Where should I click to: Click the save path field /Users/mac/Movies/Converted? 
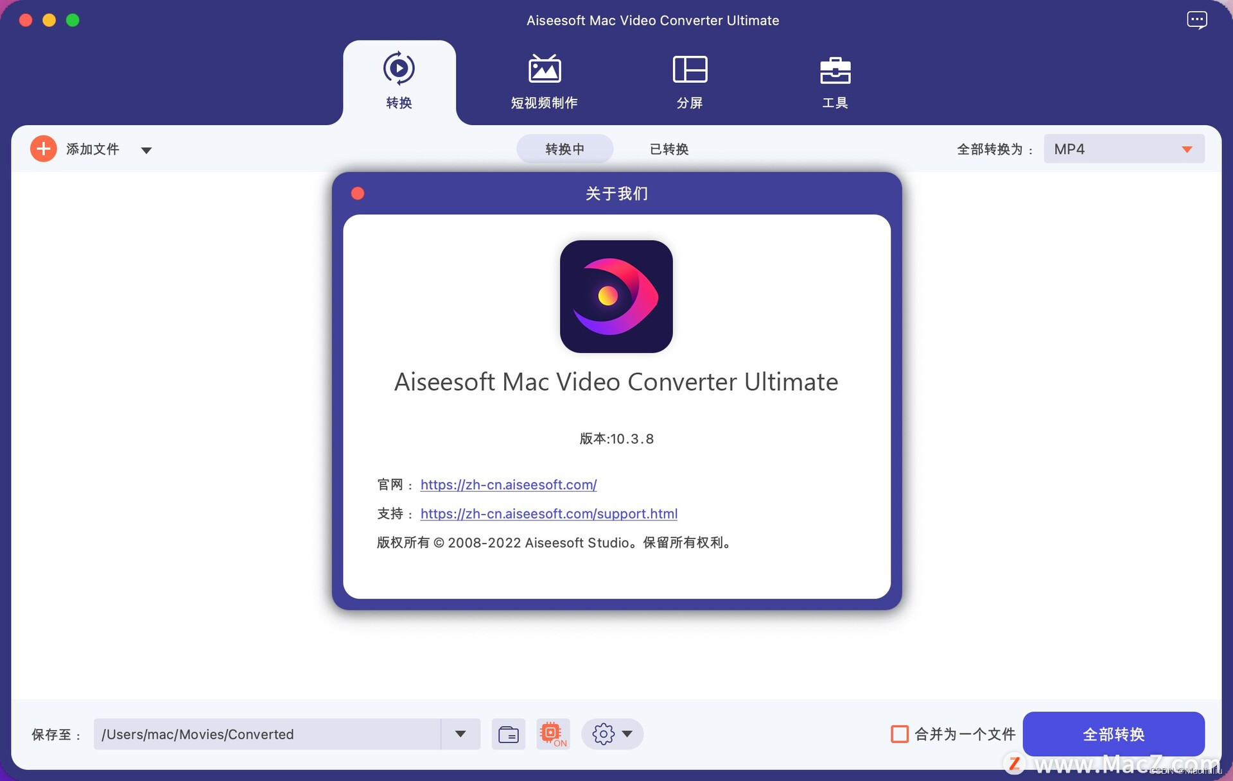[267, 734]
